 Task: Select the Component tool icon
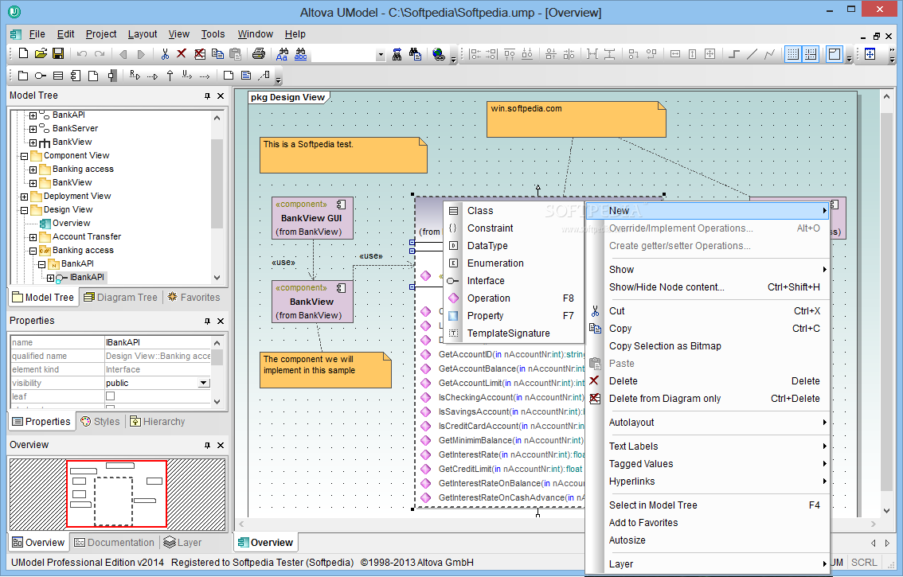click(76, 76)
